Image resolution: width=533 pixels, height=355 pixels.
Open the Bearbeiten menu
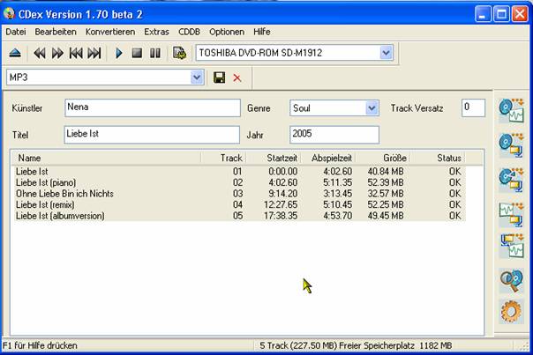[x=56, y=32]
